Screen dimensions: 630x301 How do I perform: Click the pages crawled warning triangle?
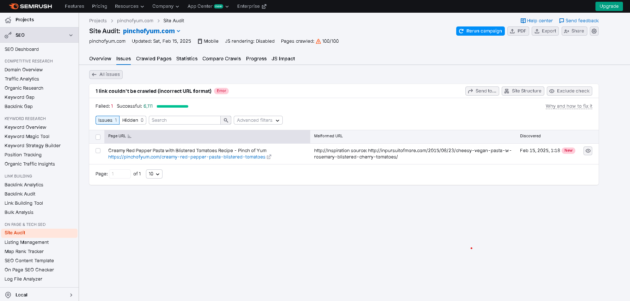(x=318, y=41)
